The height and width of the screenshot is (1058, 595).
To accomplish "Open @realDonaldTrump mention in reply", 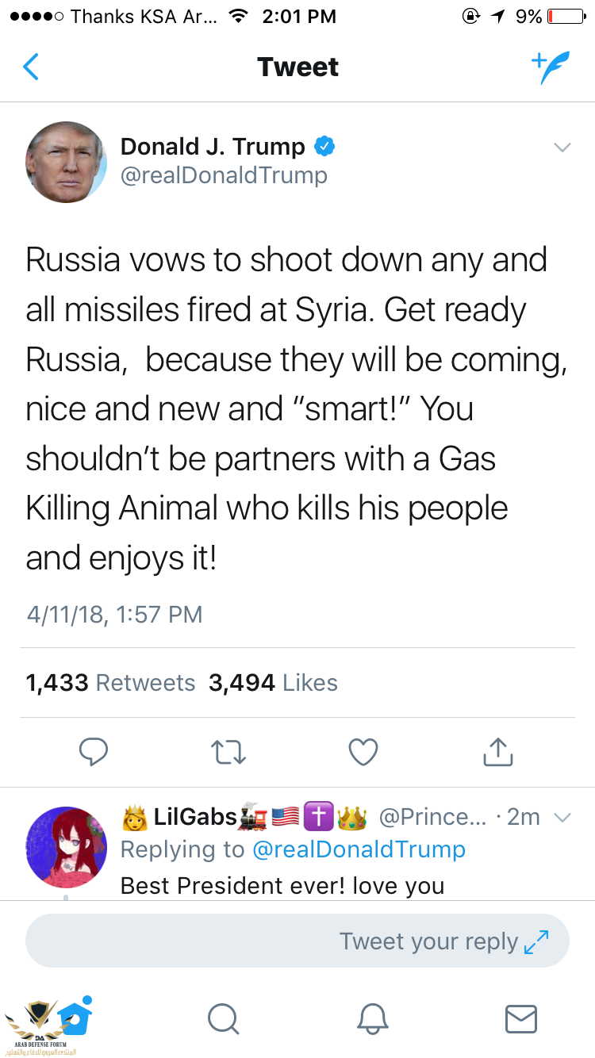I will point(359,849).
